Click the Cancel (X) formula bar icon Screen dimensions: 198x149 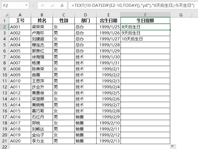pos(43,5)
